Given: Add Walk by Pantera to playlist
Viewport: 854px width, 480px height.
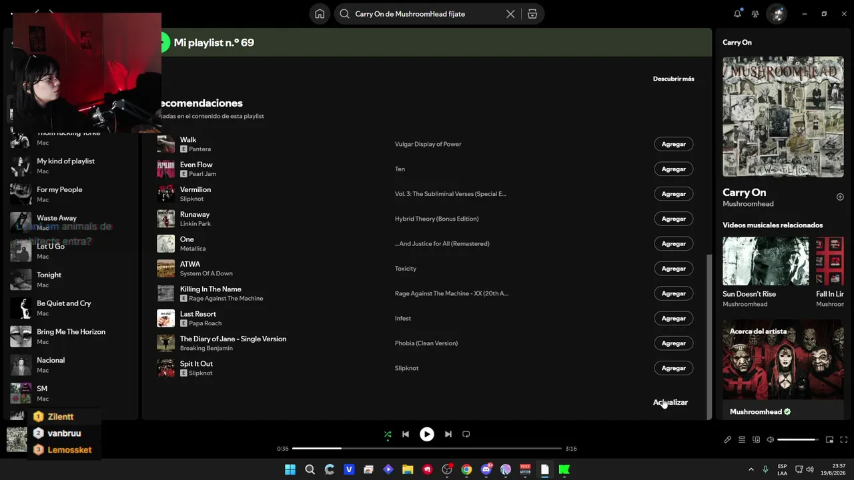Looking at the screenshot, I should coord(673,144).
